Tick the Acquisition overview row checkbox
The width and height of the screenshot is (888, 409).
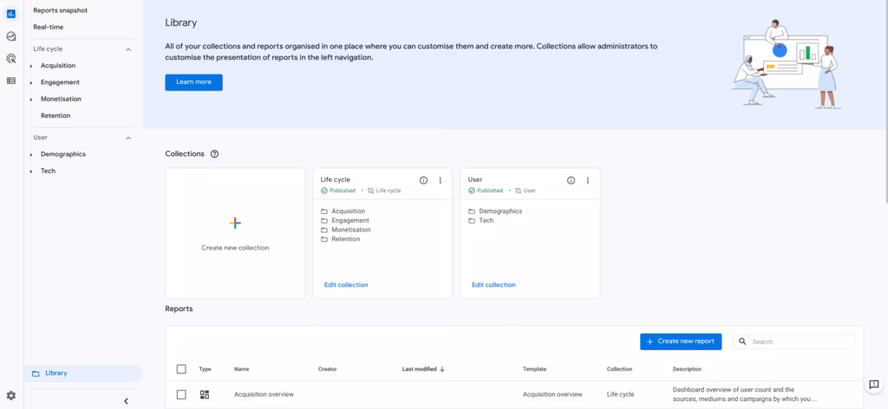tap(181, 394)
